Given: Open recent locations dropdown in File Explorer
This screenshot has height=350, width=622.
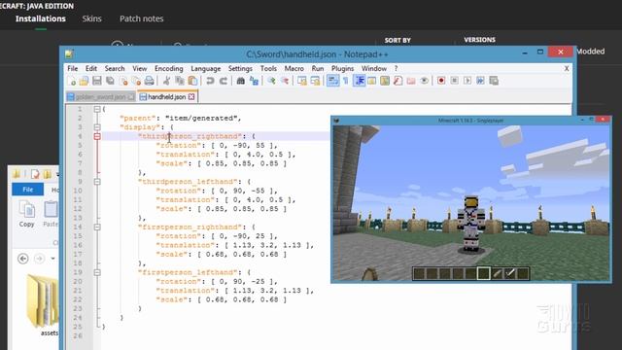Looking at the screenshot, I should (x=52, y=259).
